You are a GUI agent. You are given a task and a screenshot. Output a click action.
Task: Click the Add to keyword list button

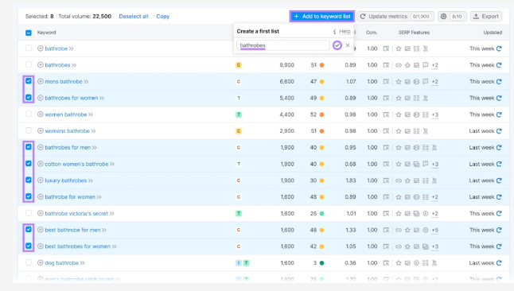(322, 17)
